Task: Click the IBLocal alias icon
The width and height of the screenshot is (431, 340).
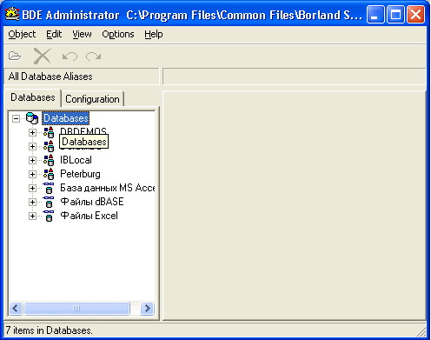Action: (49, 160)
